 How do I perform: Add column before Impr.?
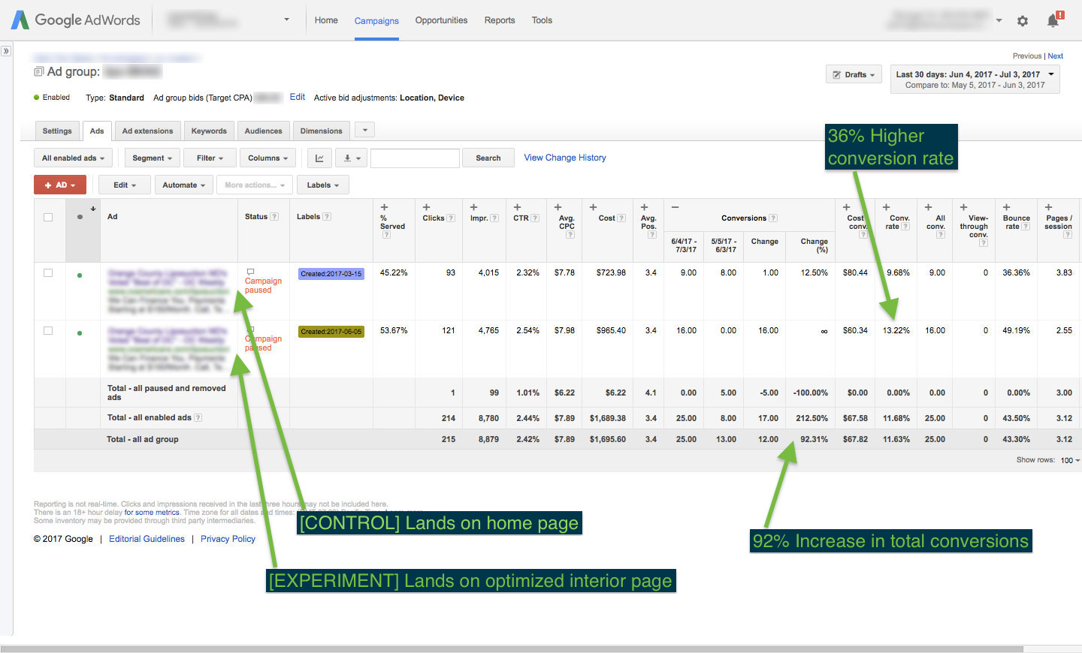474,207
